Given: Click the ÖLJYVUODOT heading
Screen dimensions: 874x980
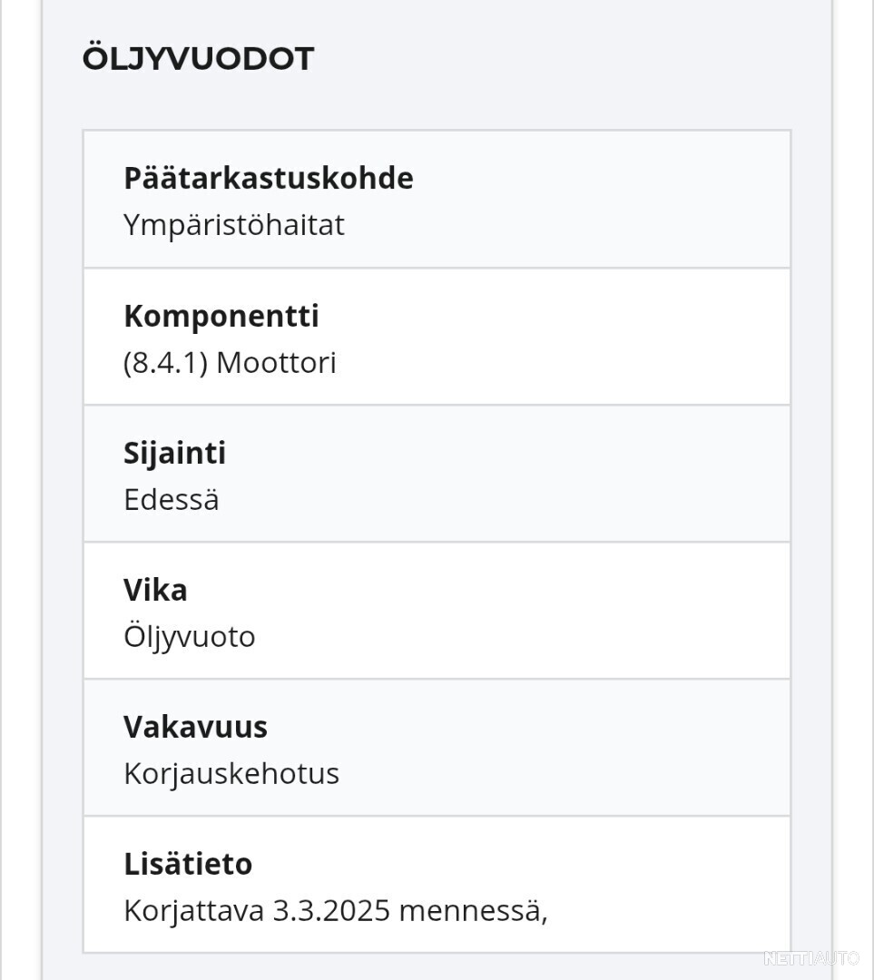Looking at the screenshot, I should (x=198, y=57).
